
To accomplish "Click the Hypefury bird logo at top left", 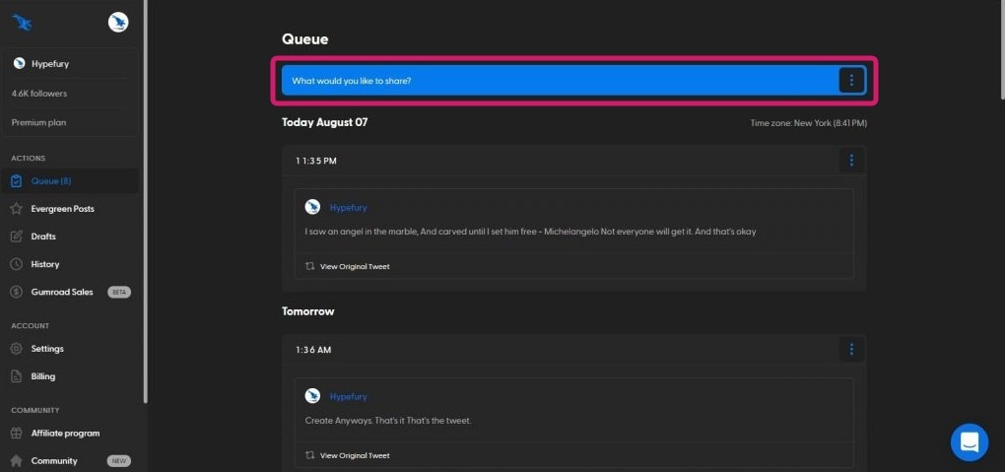I will coord(22,23).
